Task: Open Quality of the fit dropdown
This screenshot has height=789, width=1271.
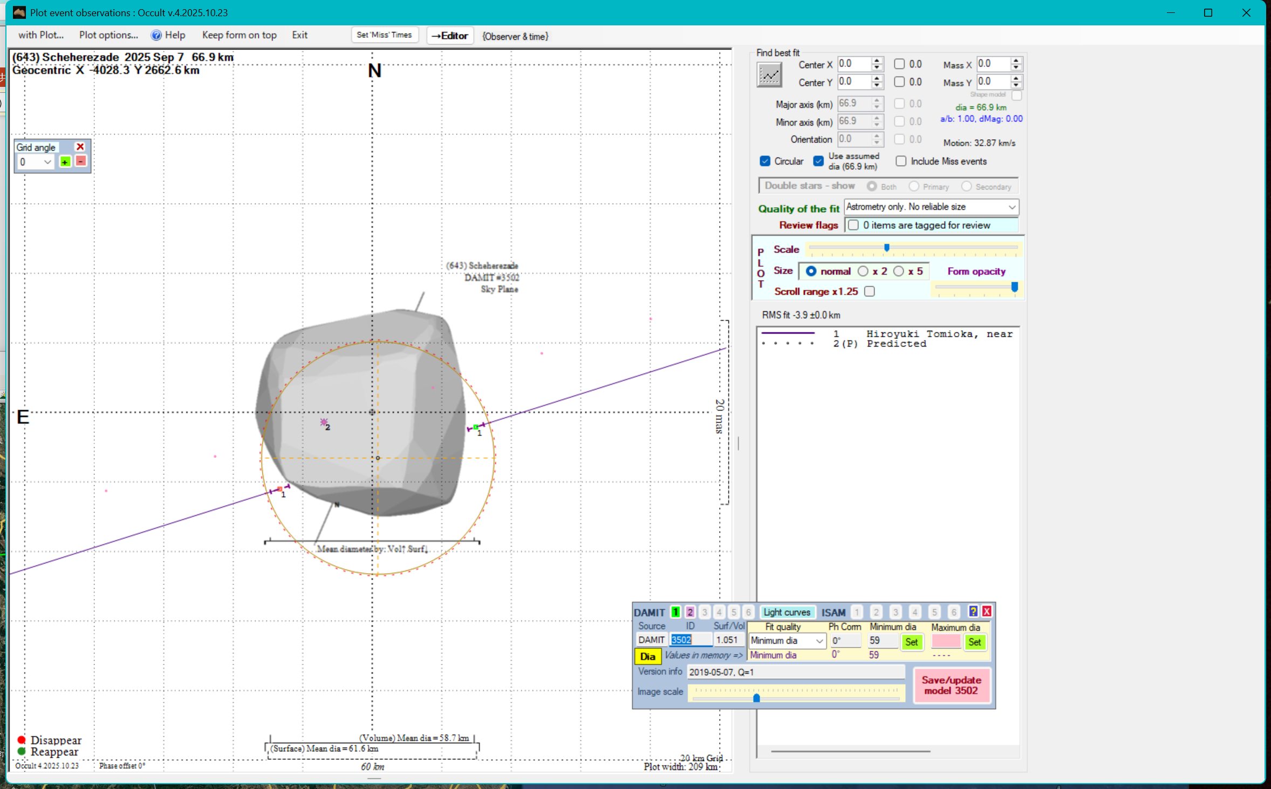Action: 1012,207
